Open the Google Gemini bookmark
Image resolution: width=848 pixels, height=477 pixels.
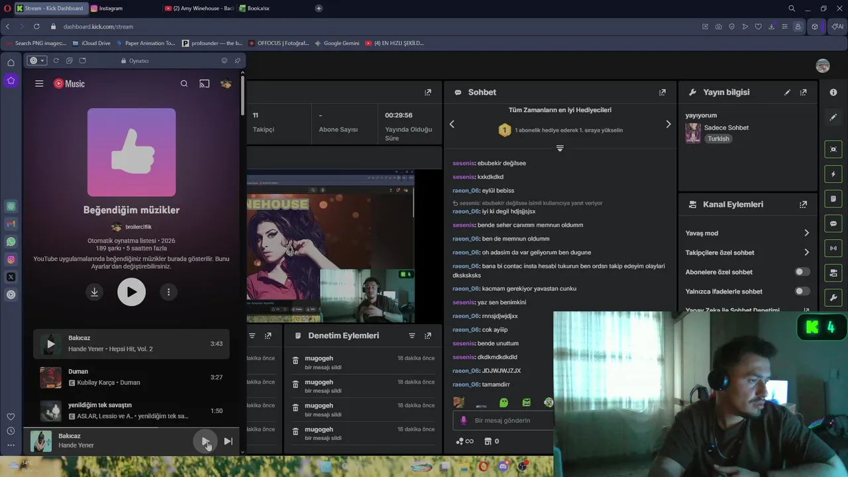click(x=337, y=43)
